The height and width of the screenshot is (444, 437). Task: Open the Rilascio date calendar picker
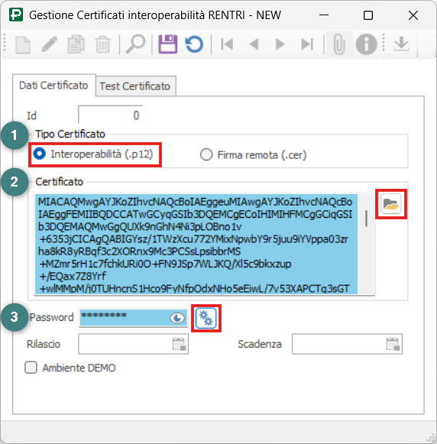180,344
